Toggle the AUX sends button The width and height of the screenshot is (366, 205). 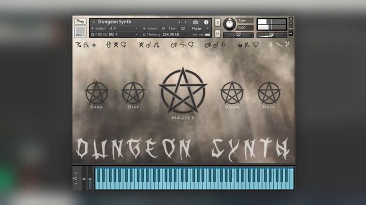coord(291,28)
